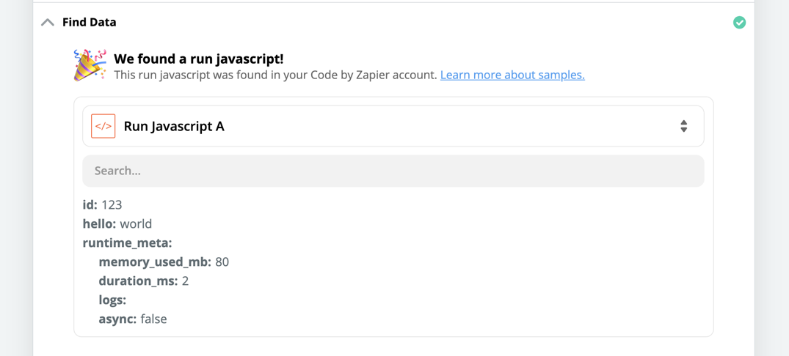Select the async key label

[x=117, y=319]
